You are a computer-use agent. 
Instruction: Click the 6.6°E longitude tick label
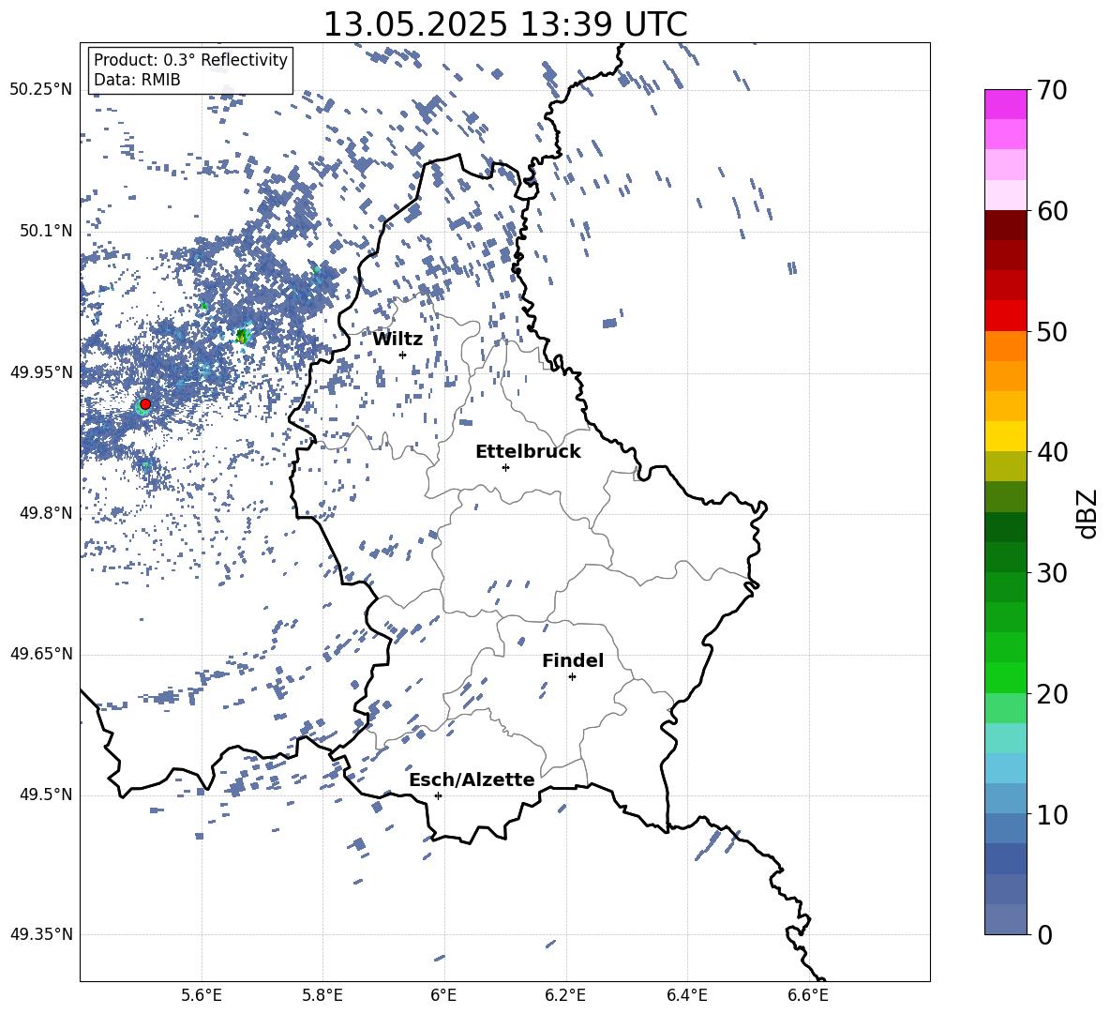click(808, 995)
